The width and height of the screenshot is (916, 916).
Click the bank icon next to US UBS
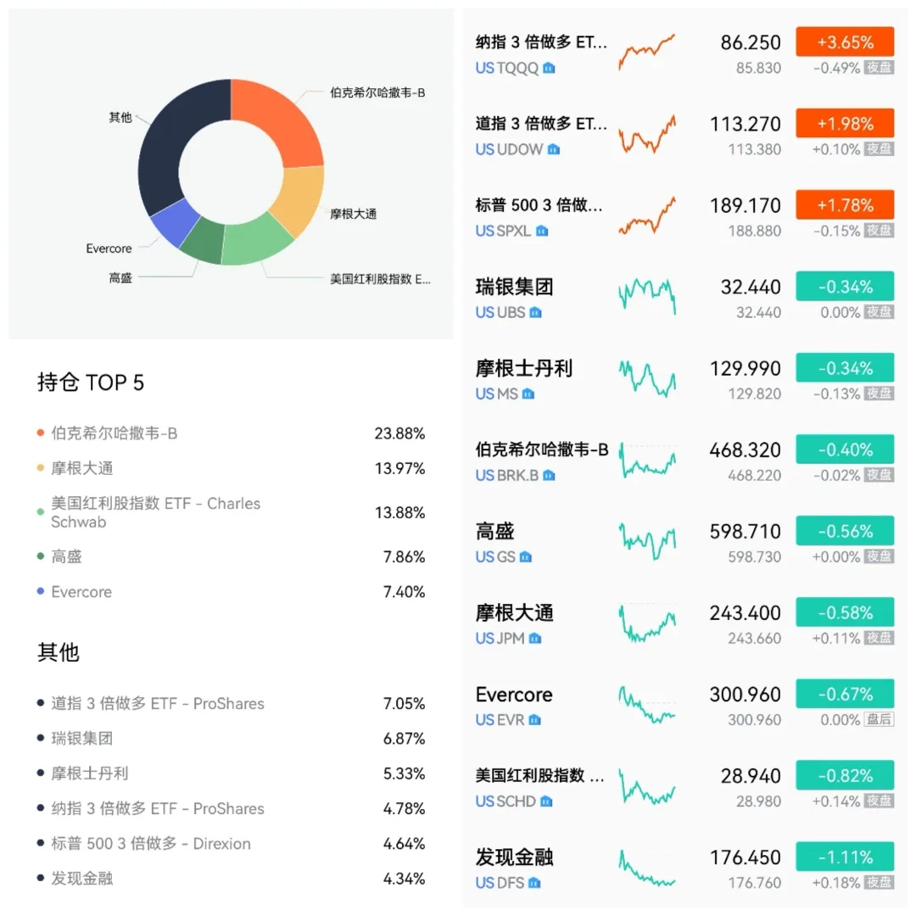pyautogui.click(x=535, y=312)
